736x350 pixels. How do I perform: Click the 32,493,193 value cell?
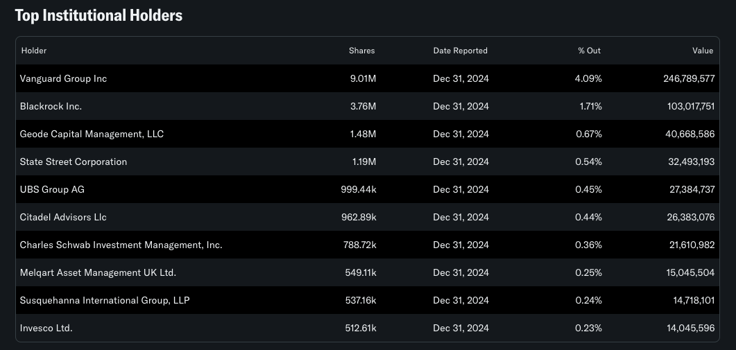click(x=692, y=162)
